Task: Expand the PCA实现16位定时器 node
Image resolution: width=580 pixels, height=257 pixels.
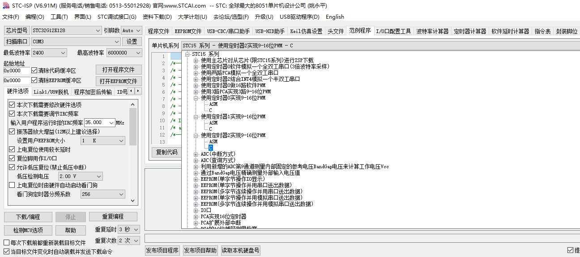Action: pyautogui.click(x=196, y=216)
